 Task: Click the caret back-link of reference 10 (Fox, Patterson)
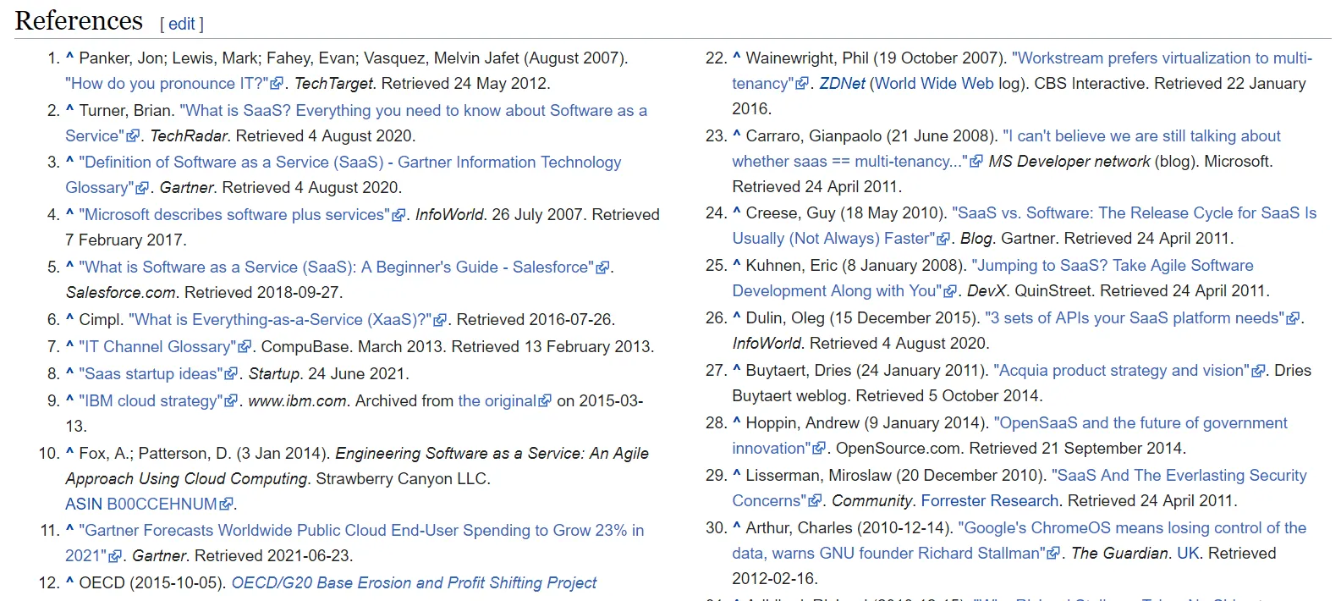pos(69,454)
